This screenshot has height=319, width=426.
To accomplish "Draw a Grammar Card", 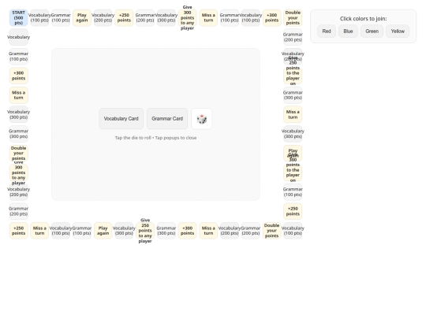I will pyautogui.click(x=167, y=118).
